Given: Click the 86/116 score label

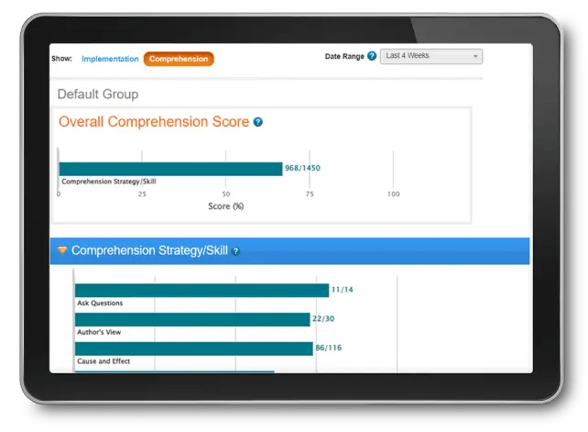Looking at the screenshot, I should (x=329, y=349).
